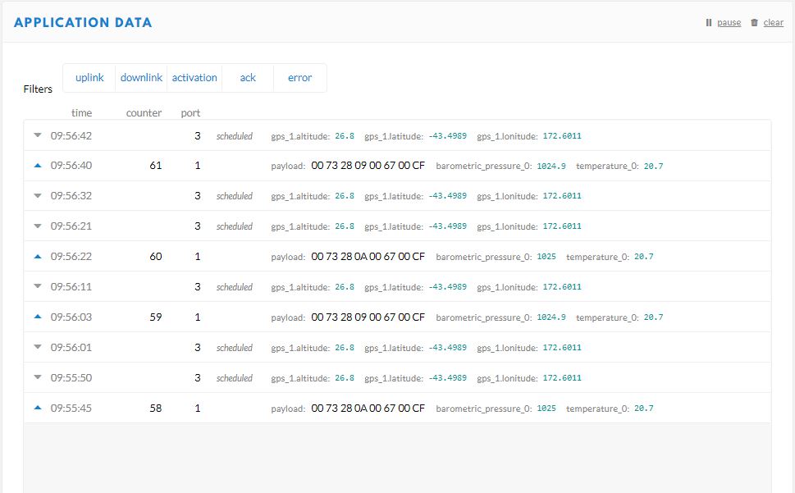The image size is (795, 493).
Task: Select the ack filter tab
Action: pos(248,78)
